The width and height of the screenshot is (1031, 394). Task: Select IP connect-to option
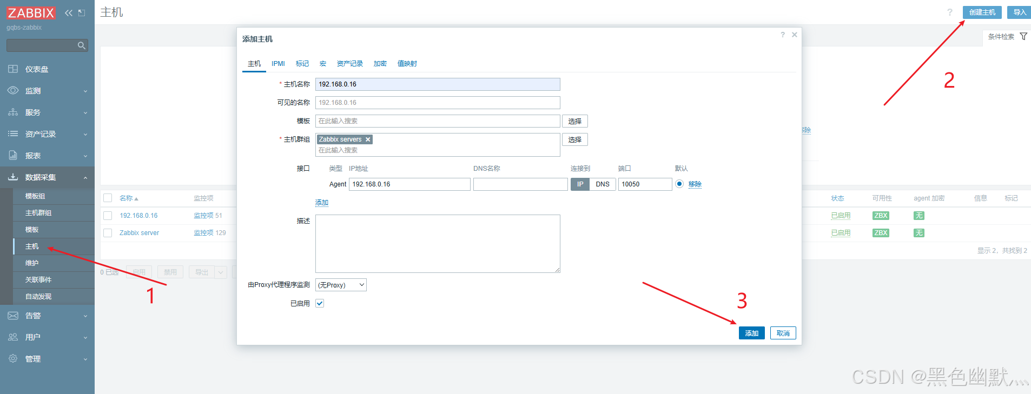[x=580, y=184]
